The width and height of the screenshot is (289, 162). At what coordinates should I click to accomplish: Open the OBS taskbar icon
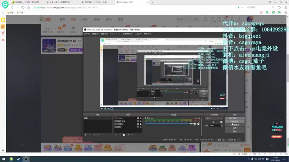pyautogui.click(x=26, y=159)
